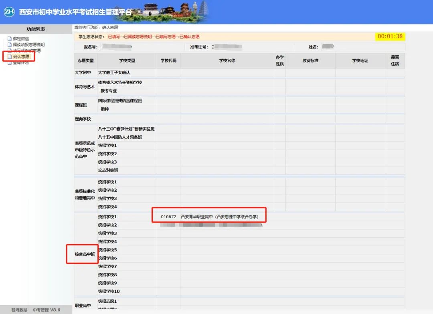Click the 阅读填报志愿说明 page icon

coord(10,45)
